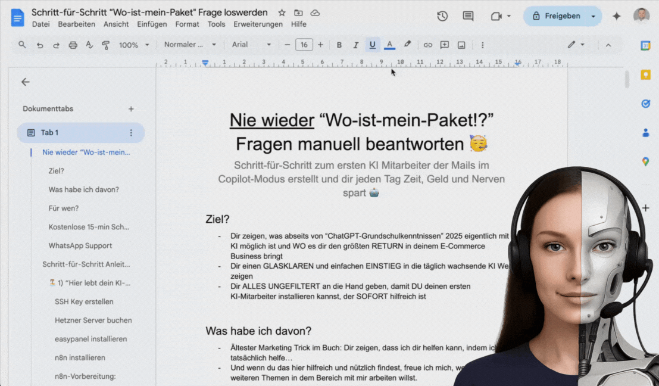659x386 pixels.
Task: Toggle italic formatting
Action: point(356,45)
